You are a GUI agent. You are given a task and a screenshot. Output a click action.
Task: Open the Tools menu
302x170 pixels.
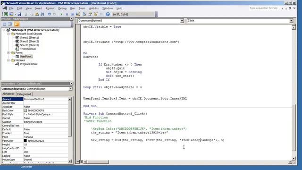click(x=82, y=8)
